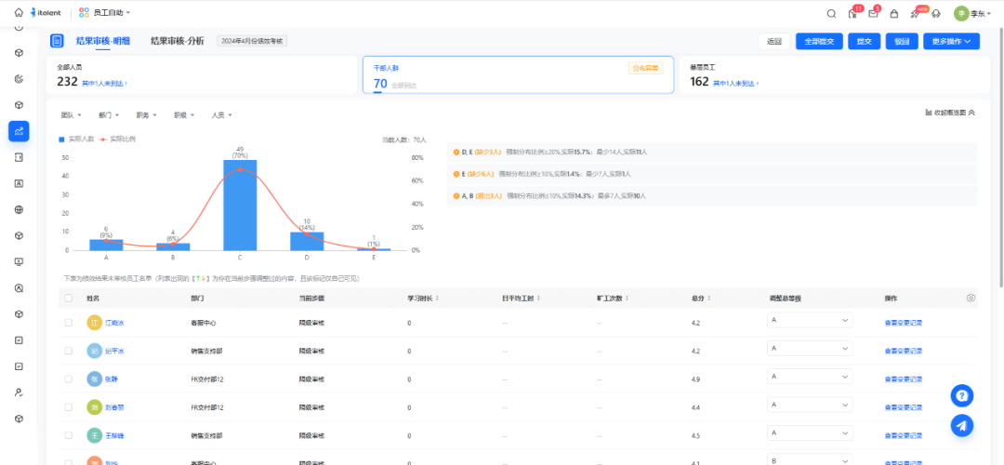Click the blue bar for grade C
The height and width of the screenshot is (465, 1004).
click(240, 205)
